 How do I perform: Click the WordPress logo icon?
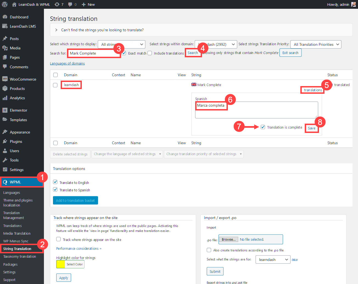(4, 4)
